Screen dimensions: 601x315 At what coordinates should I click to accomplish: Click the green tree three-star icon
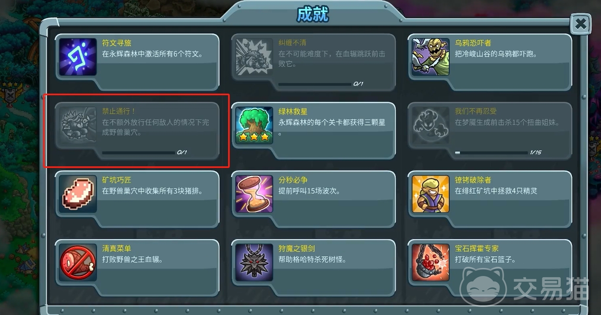pyautogui.click(x=254, y=125)
